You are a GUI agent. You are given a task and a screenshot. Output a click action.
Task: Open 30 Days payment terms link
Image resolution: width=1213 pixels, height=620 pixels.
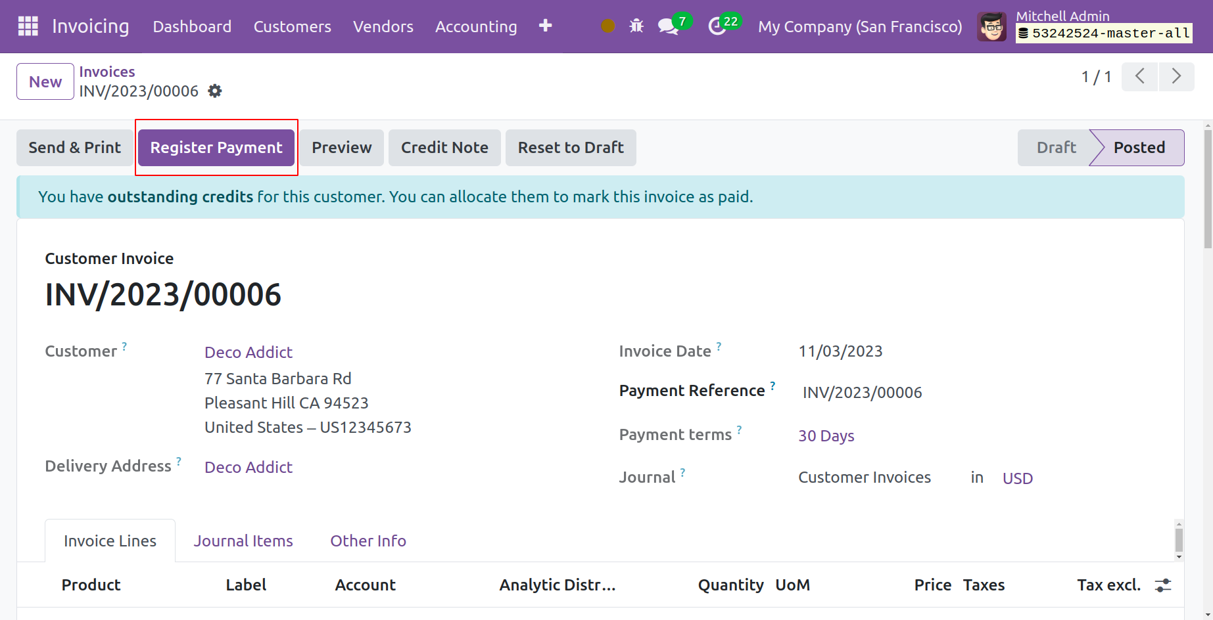[x=826, y=436]
